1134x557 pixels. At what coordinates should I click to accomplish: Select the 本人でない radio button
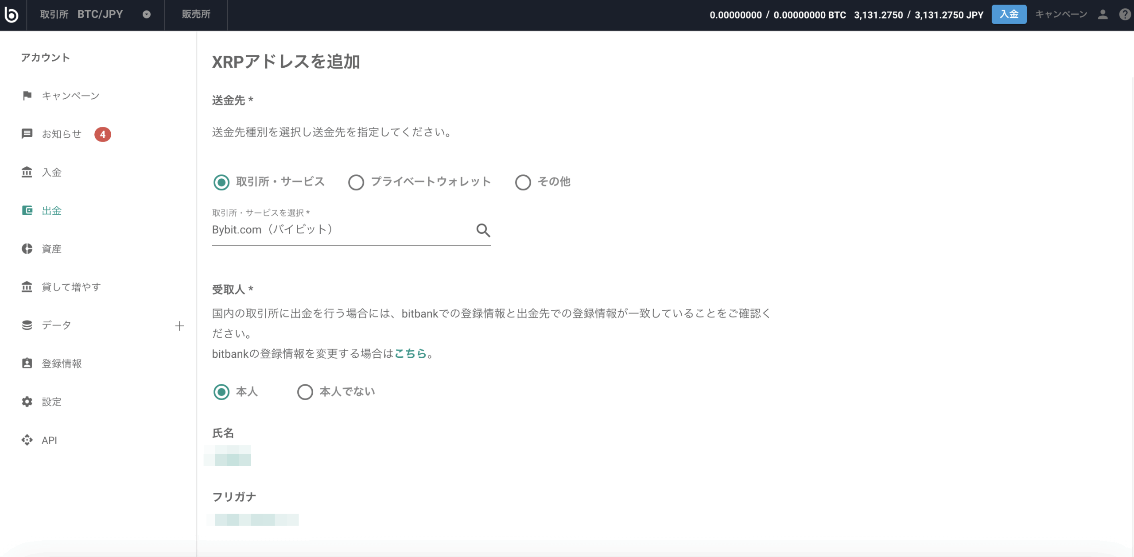tap(305, 392)
